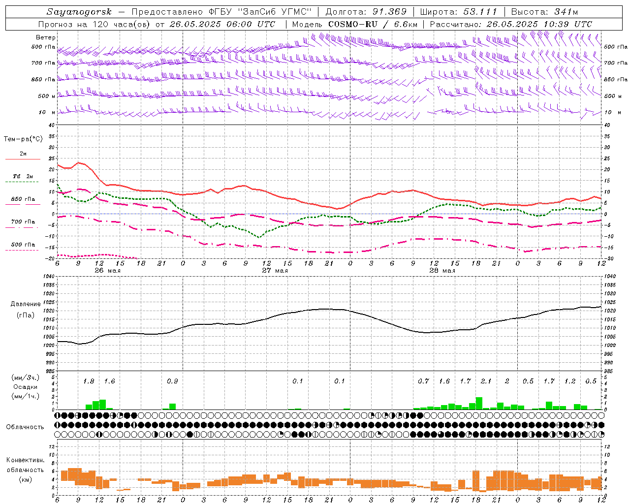
Task: Click the 2.1 precipitation value
Action: tap(486, 381)
